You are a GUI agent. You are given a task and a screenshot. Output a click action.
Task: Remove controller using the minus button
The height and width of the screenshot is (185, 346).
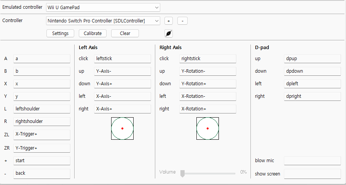(182, 21)
